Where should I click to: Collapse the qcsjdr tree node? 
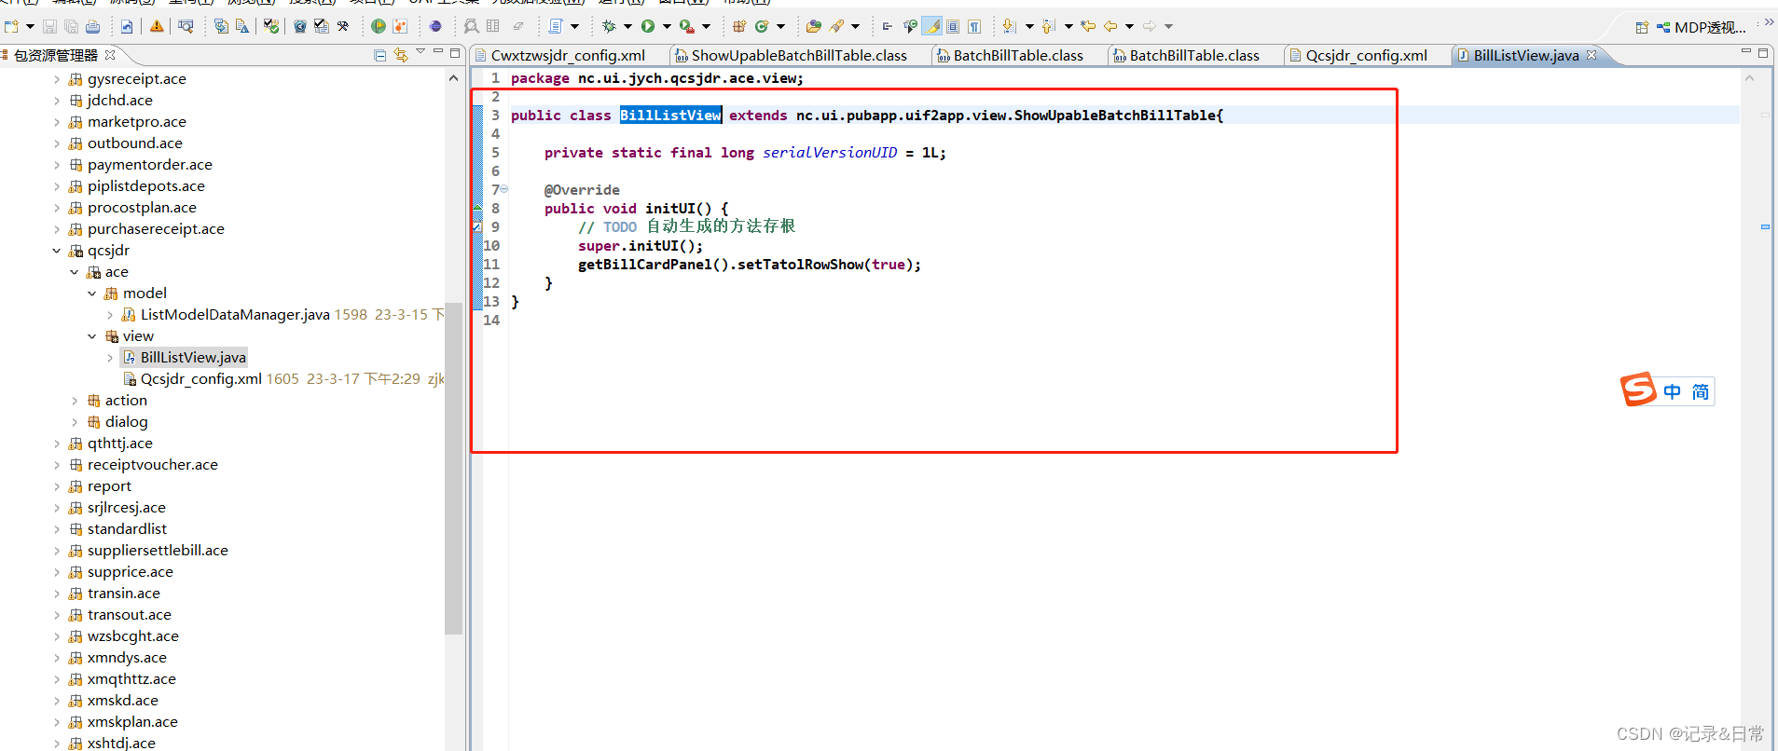(57, 251)
